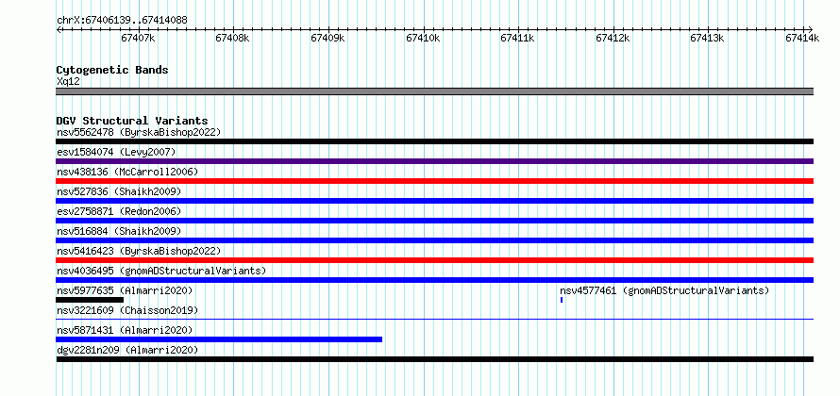Select the blue esv2758871 variant bar
Screen dimensions: 840x396
point(434,221)
